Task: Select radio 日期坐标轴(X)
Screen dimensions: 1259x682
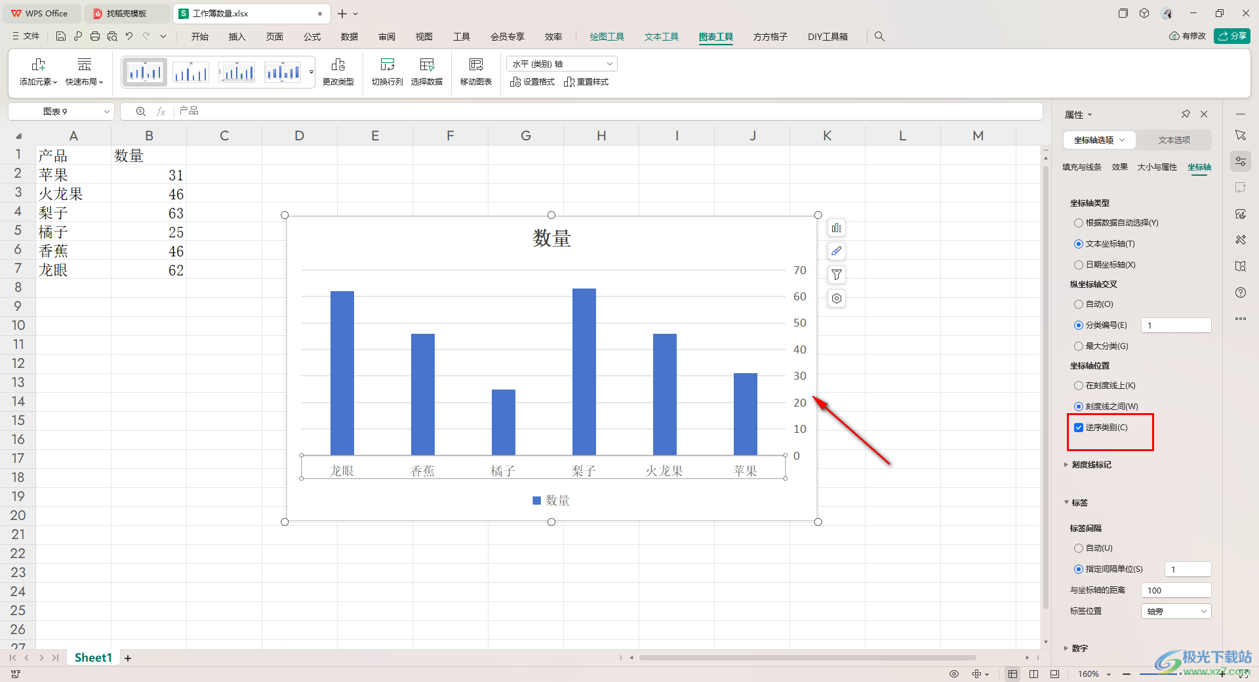Action: point(1078,265)
